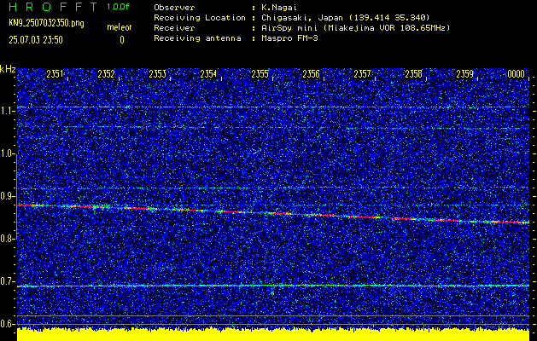The width and height of the screenshot is (537, 341).
Task: Click the version label 1.0.0f
Action: click(x=118, y=7)
